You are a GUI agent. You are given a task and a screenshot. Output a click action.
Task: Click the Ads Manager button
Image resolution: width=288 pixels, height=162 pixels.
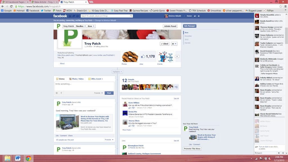(190, 26)
